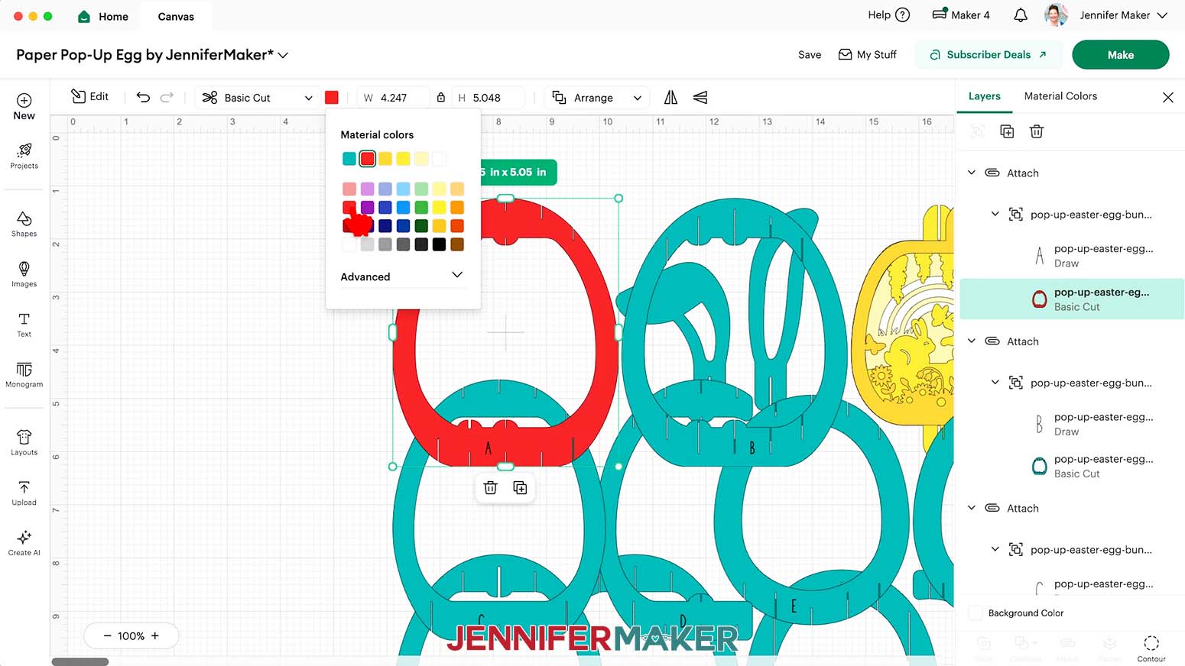Open the Shapes tool
1185x666 pixels.
tap(24, 224)
